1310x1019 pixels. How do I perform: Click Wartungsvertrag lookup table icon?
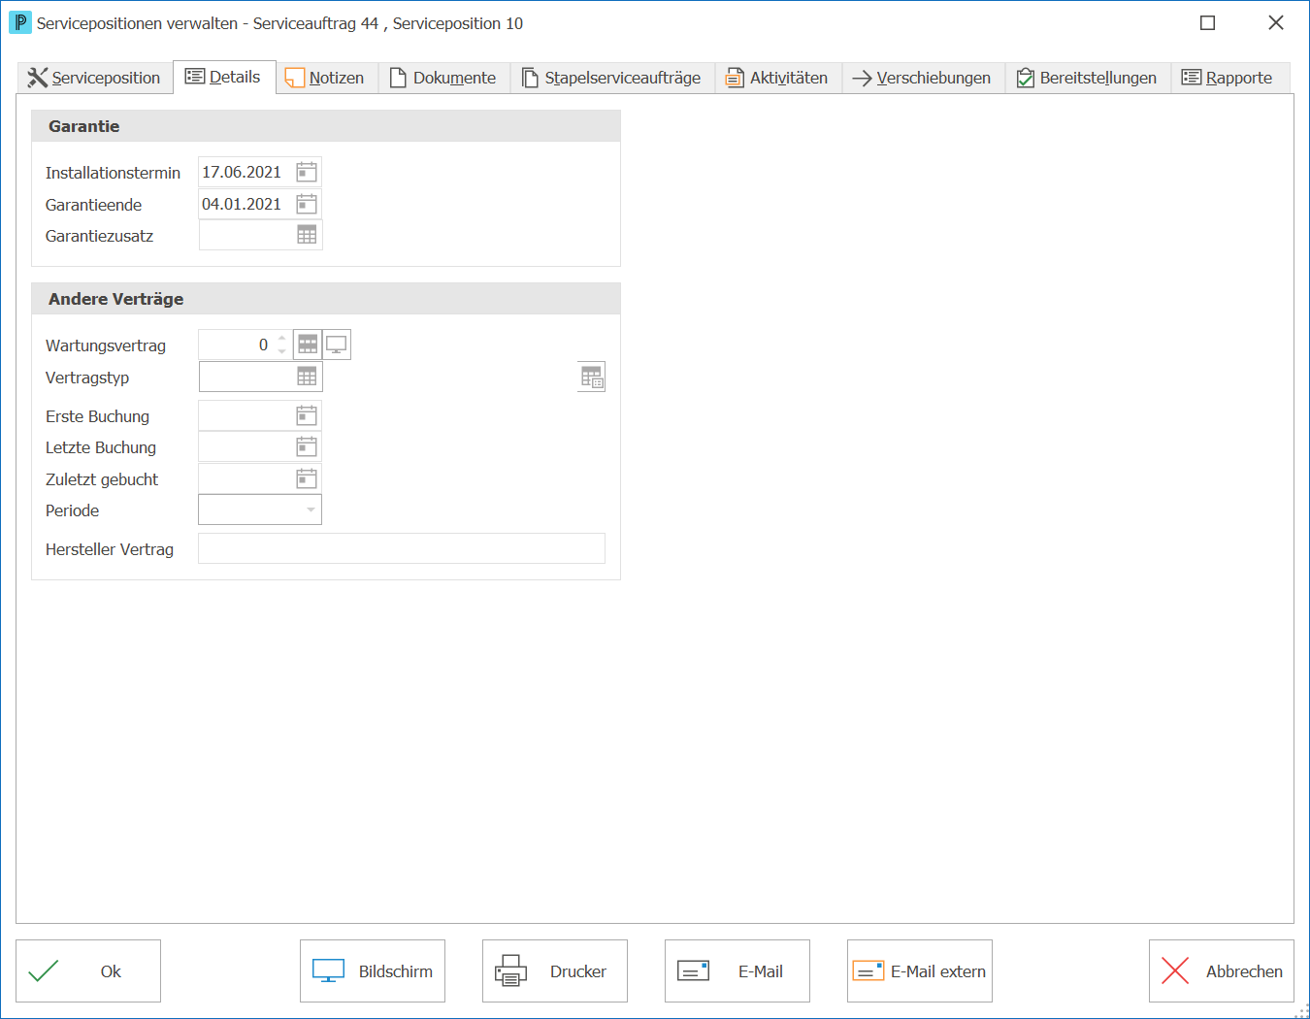(x=308, y=345)
